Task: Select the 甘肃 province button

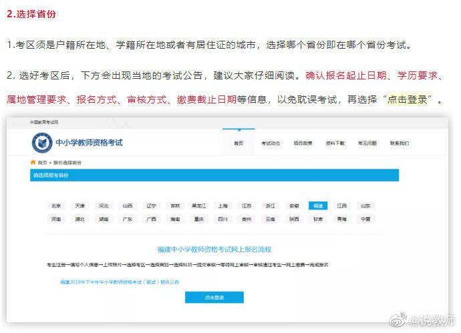Action: point(318,219)
